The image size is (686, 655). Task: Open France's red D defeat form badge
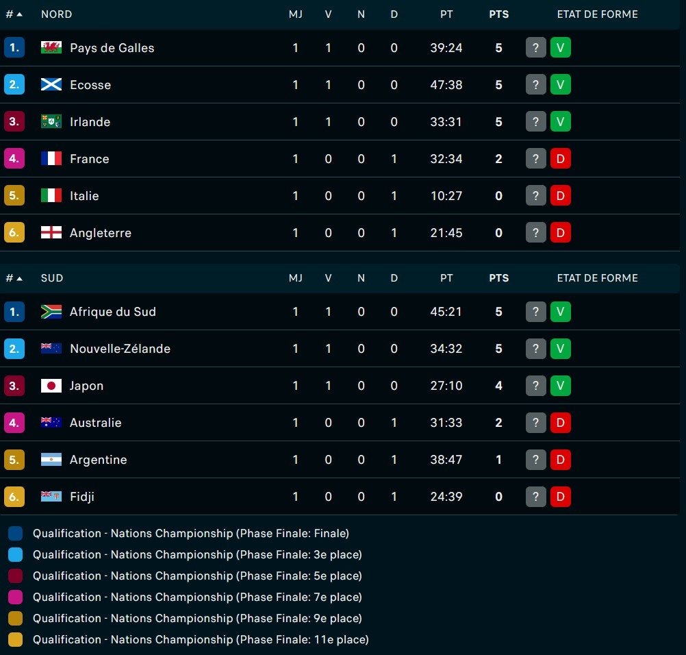(561, 158)
